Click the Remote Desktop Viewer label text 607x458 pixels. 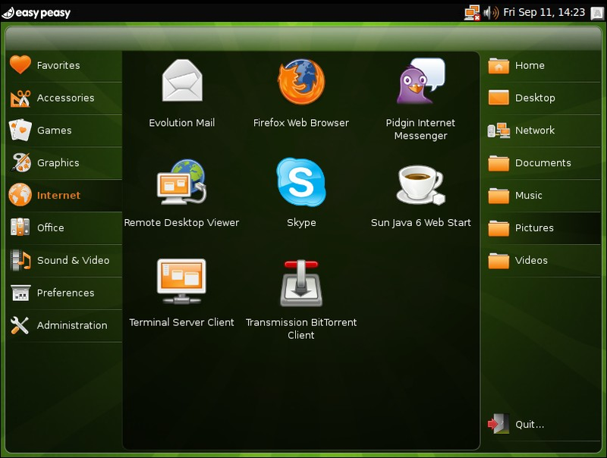181,223
